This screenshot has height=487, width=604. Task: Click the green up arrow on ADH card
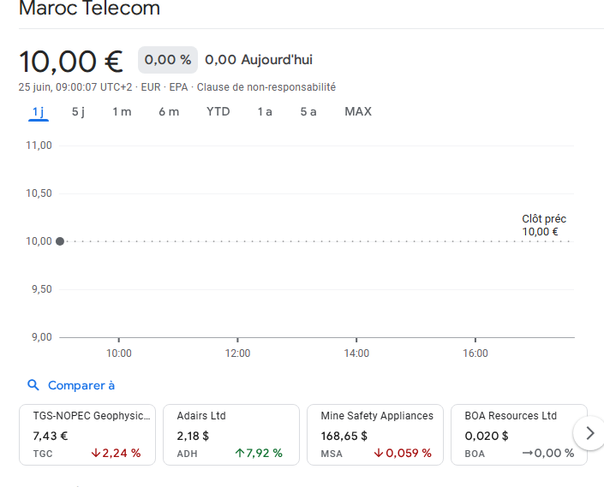click(239, 453)
